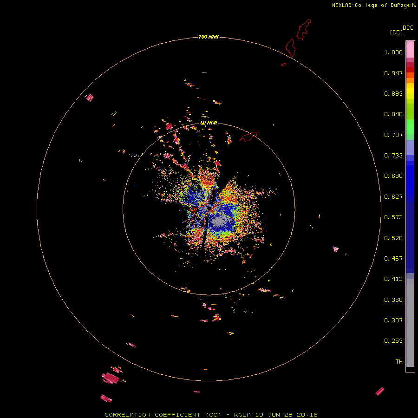Click the 0.467 scale value
This screenshot has width=418, height=418.
393,259
